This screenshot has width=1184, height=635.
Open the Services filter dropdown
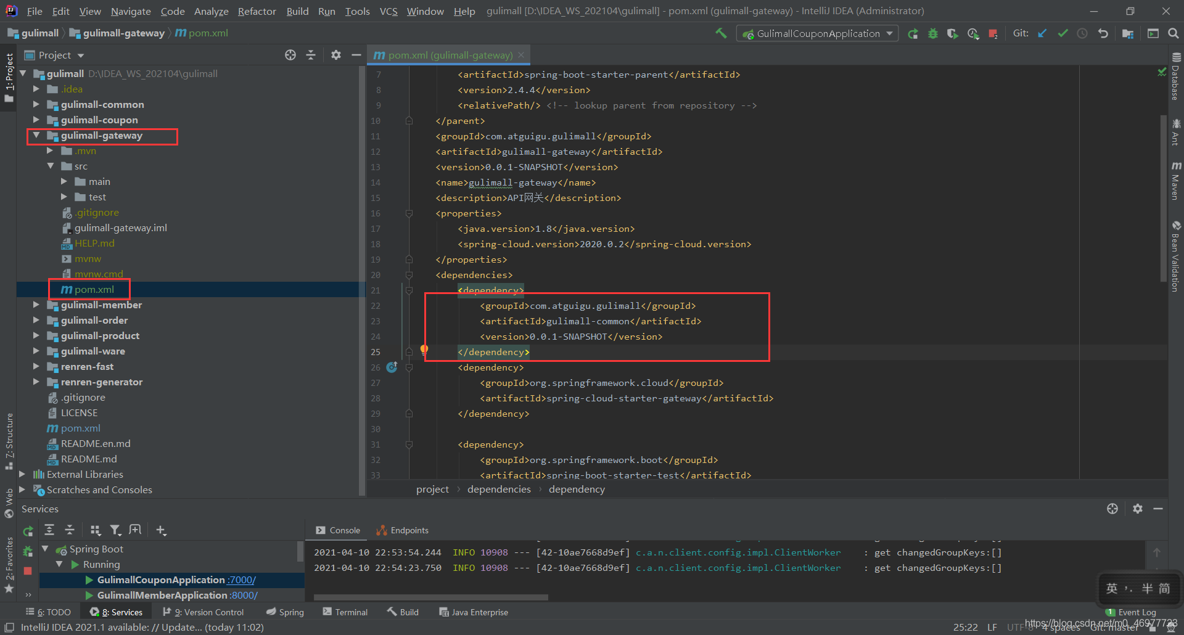click(x=115, y=530)
